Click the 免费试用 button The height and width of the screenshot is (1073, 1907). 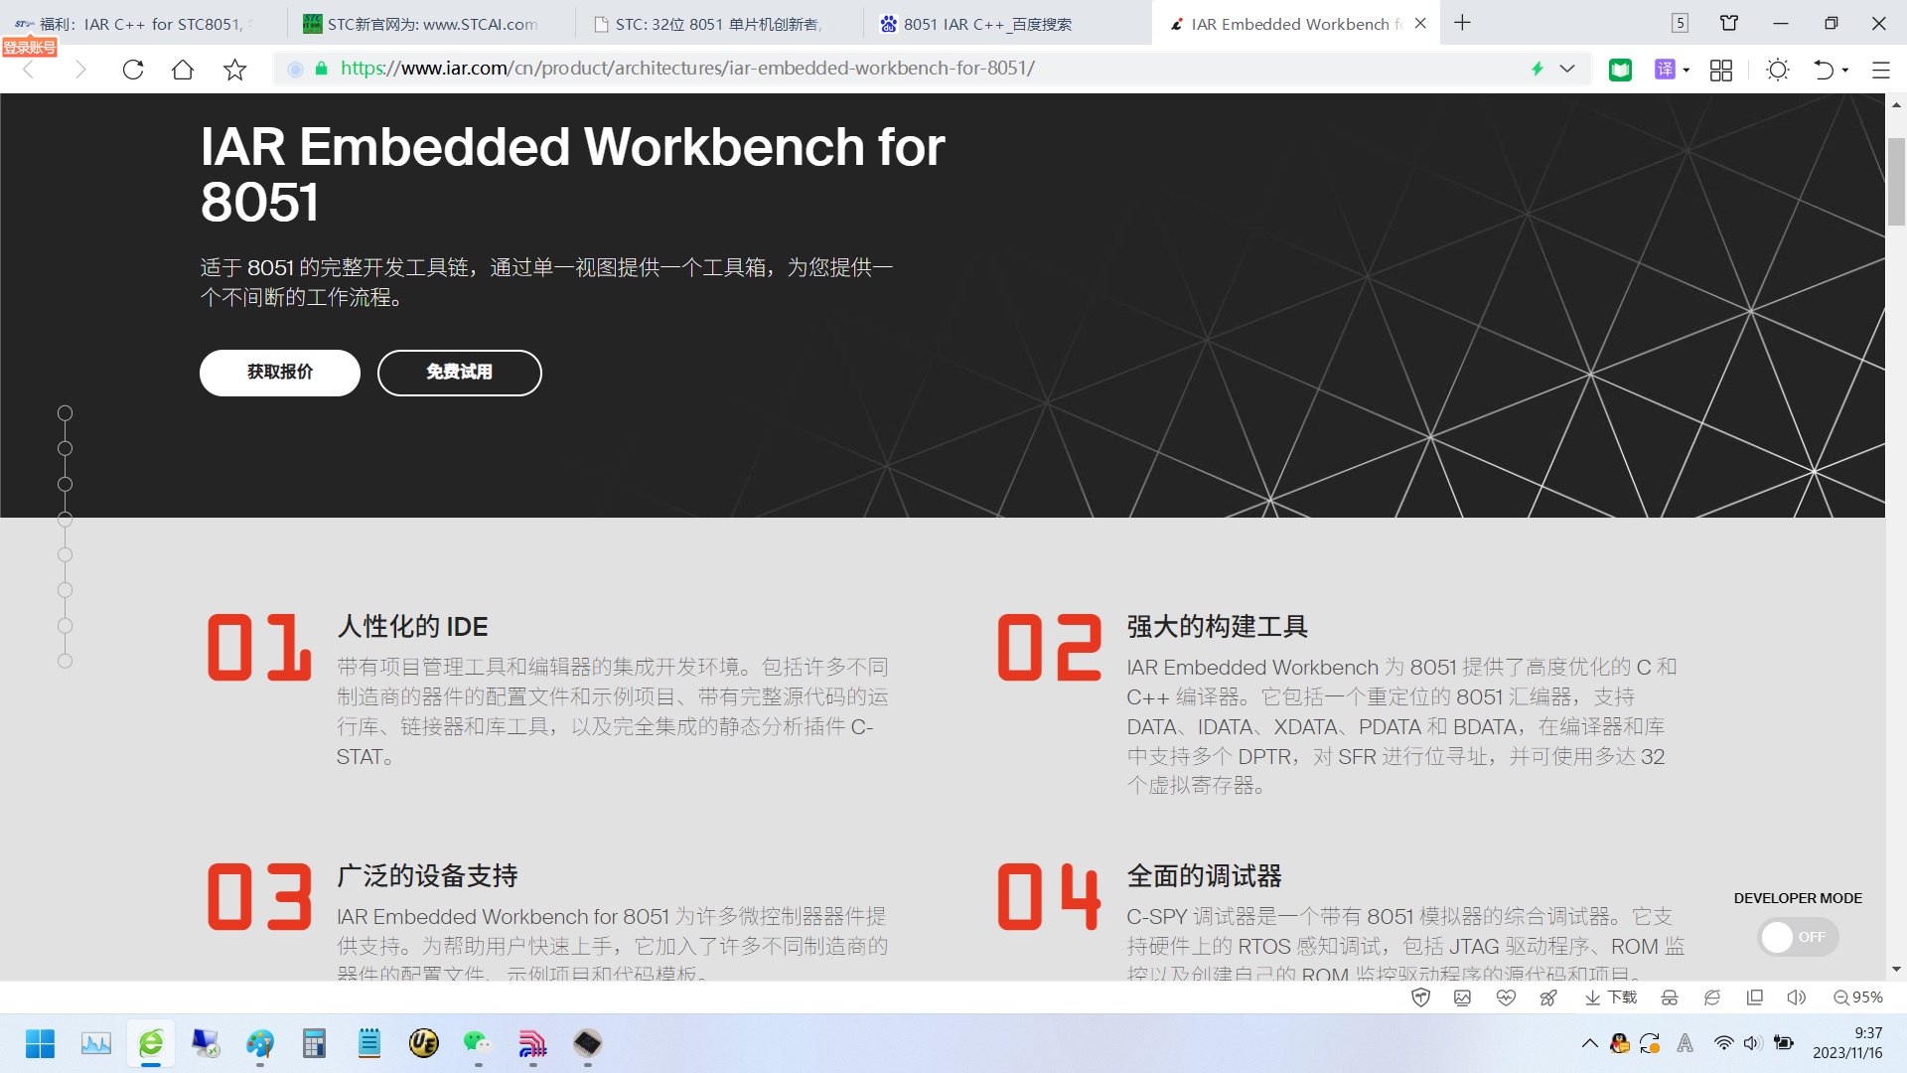[x=459, y=373]
